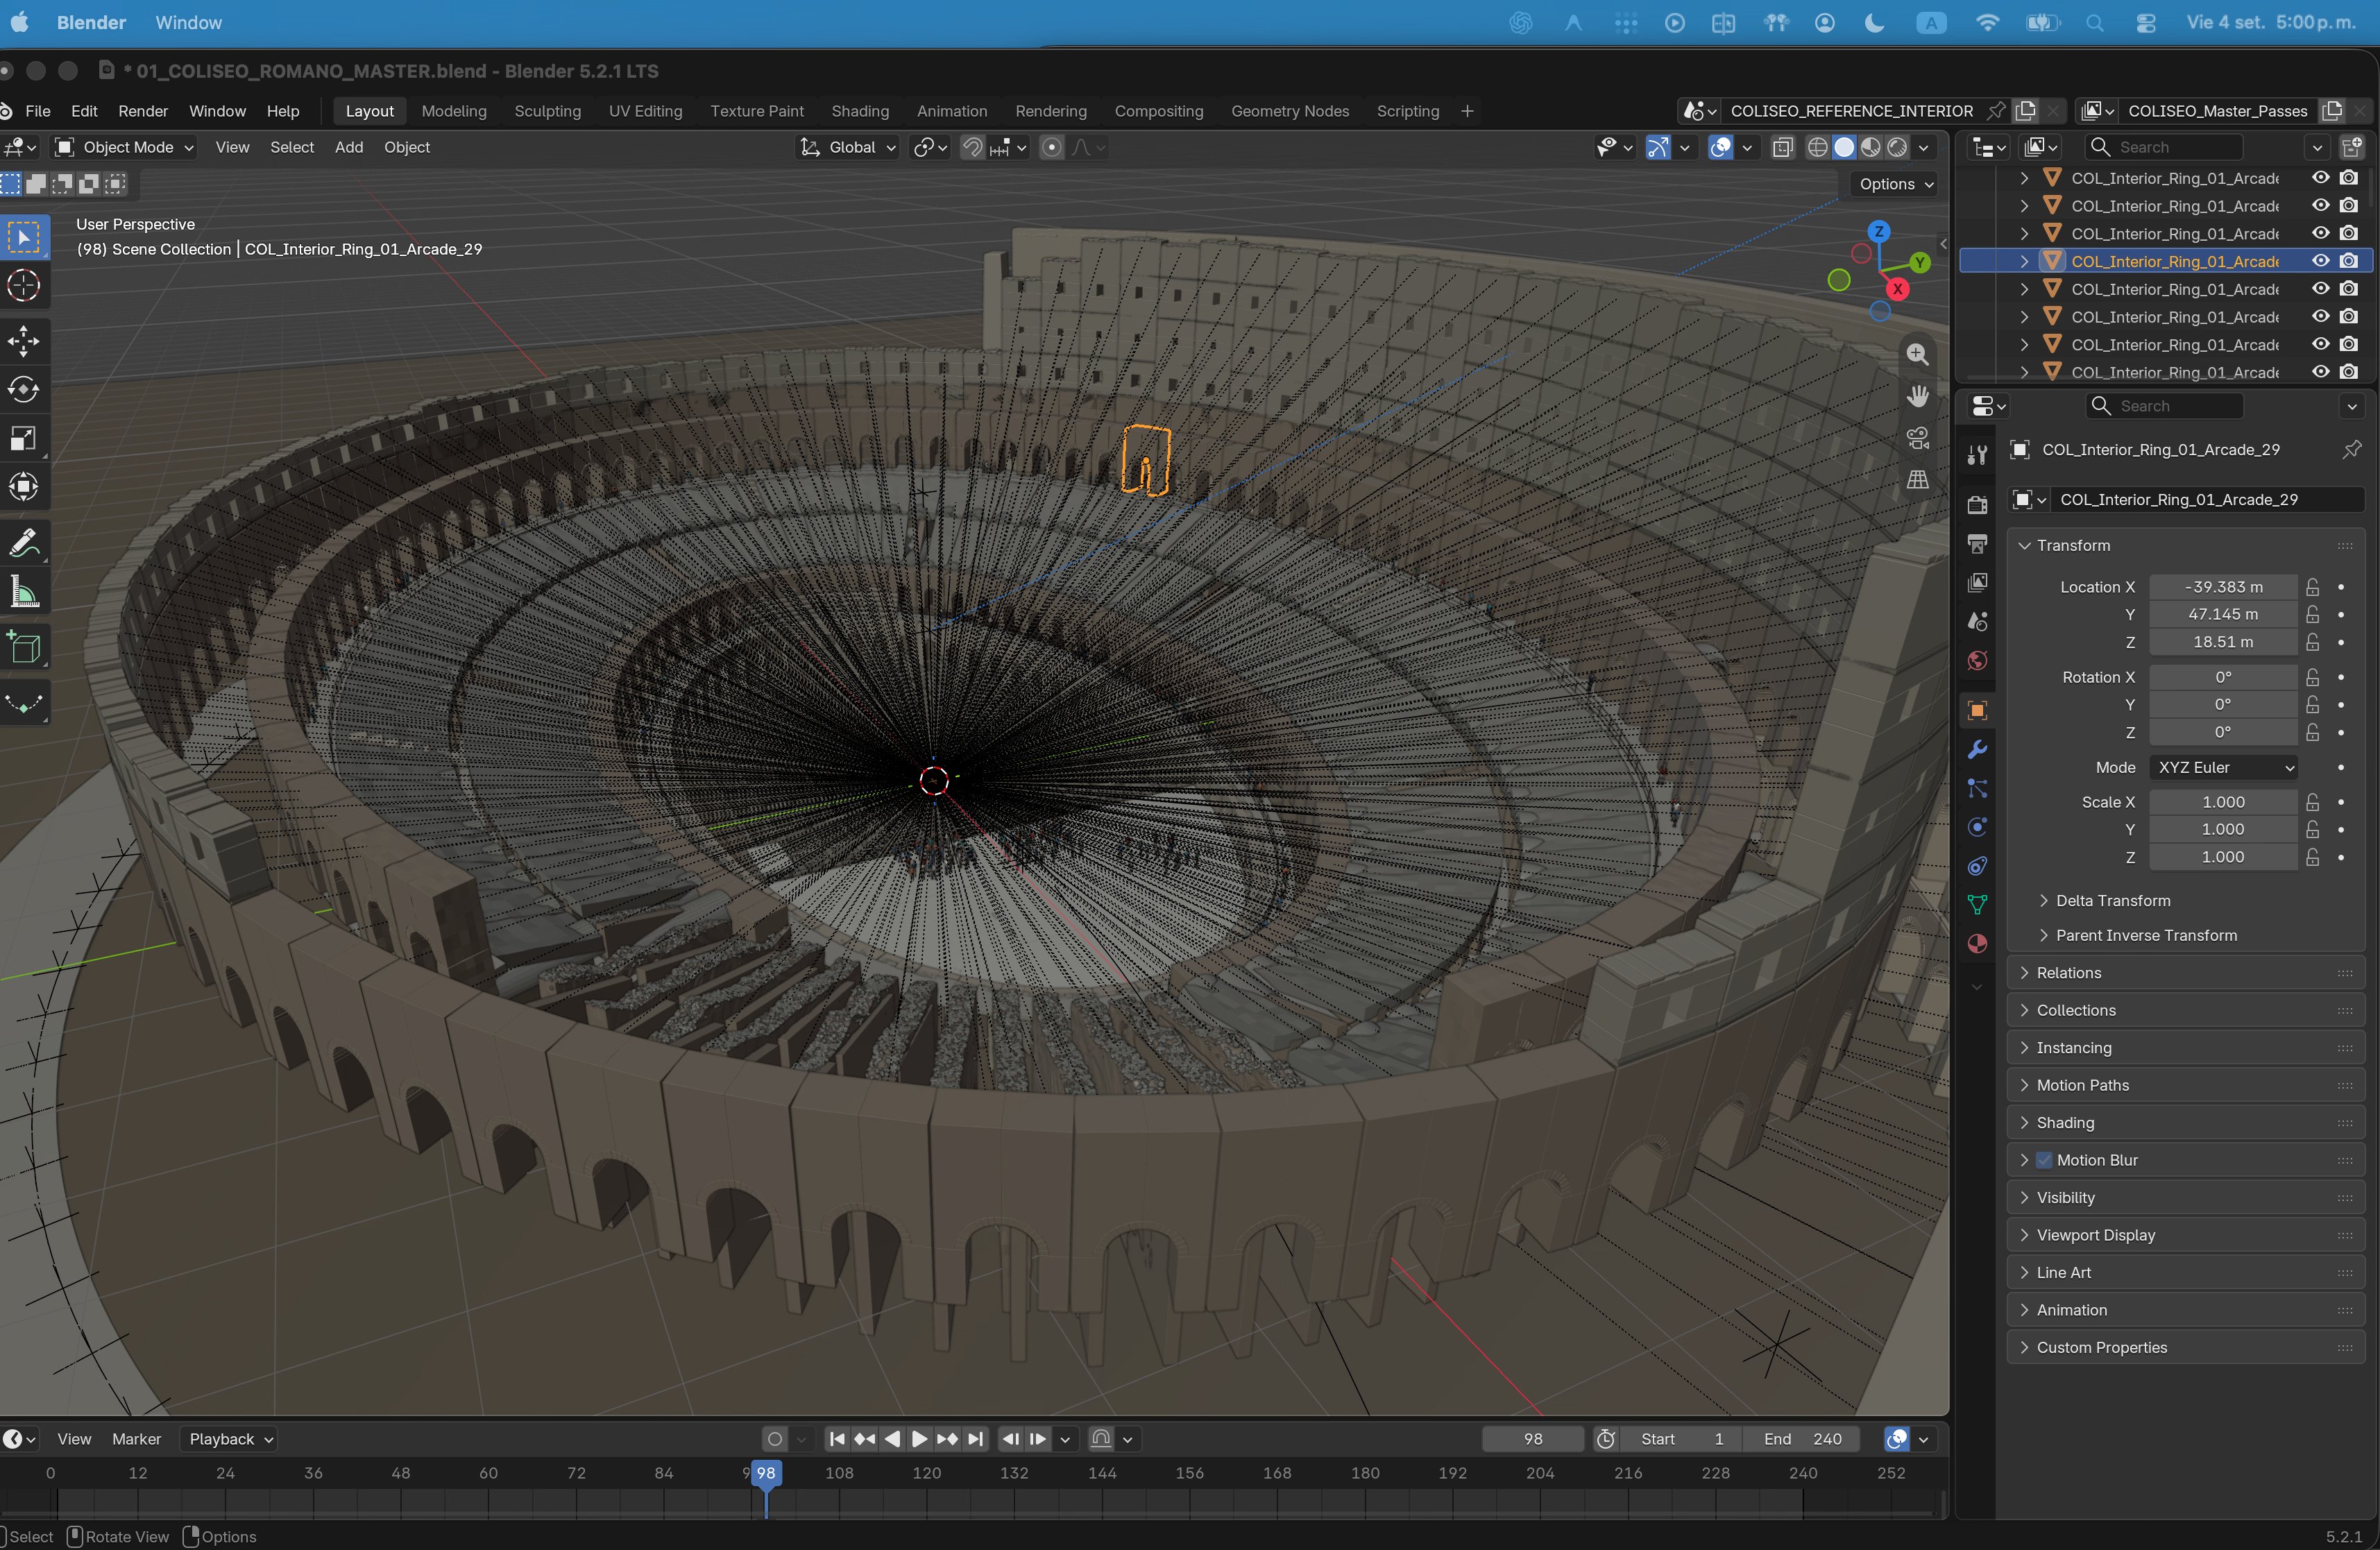Click the viewport pan hand icon
The image size is (2380, 1550).
click(1917, 396)
